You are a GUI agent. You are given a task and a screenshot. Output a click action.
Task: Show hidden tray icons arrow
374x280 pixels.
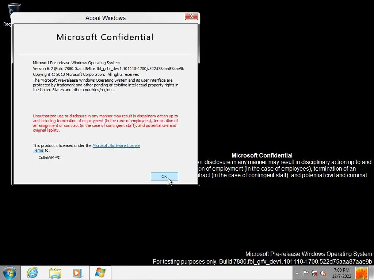click(297, 273)
